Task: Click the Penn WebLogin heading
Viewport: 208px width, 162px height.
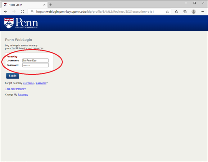Action: pyautogui.click(x=18, y=40)
